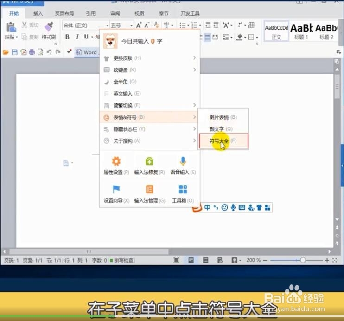Open the underline style dropdown arrow
The image size is (344, 321).
point(92,37)
